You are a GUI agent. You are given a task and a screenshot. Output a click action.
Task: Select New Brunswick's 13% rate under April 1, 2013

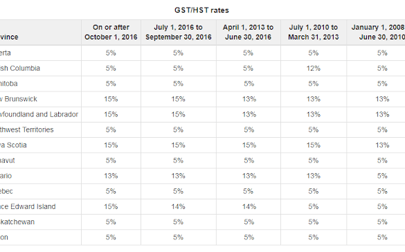(249, 99)
